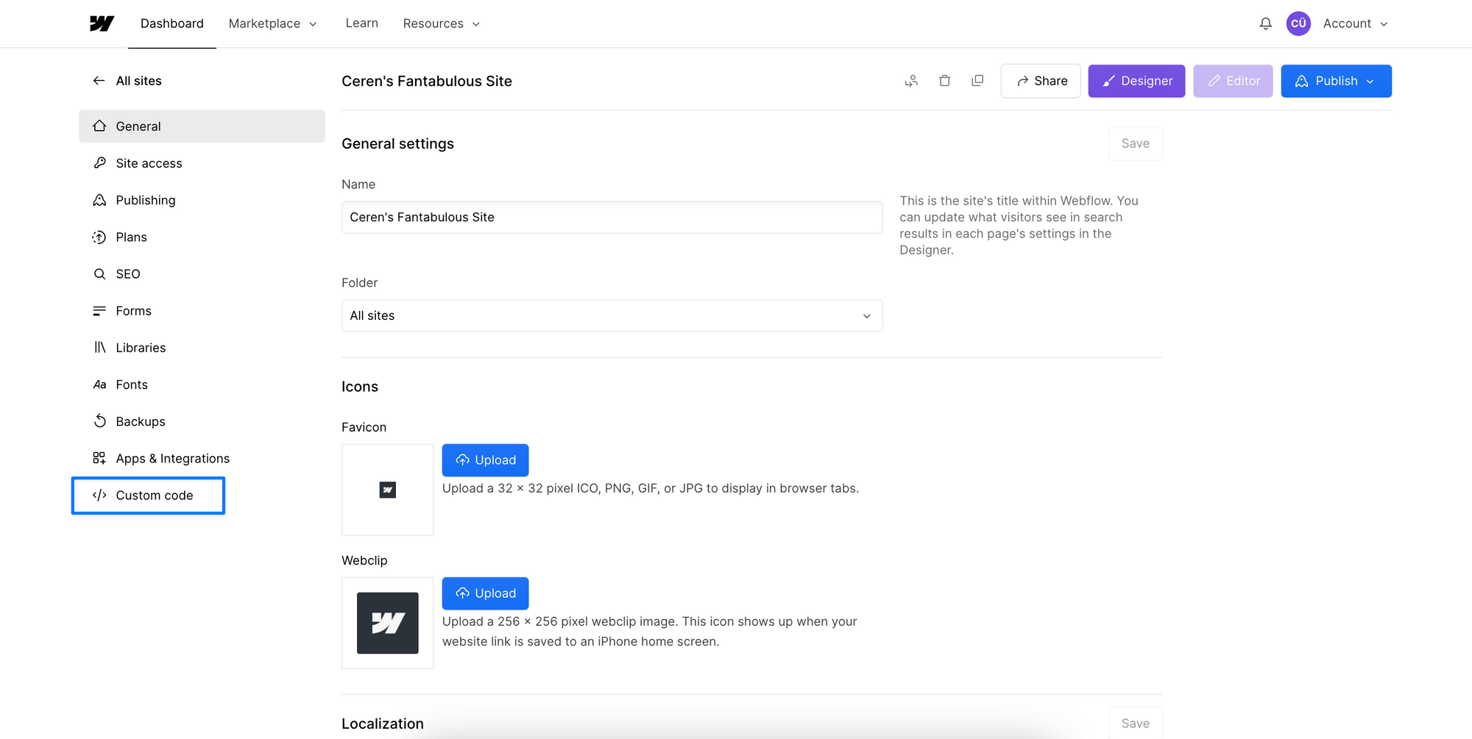Click the Libraries books icon
The height and width of the screenshot is (739, 1472).
(x=99, y=347)
